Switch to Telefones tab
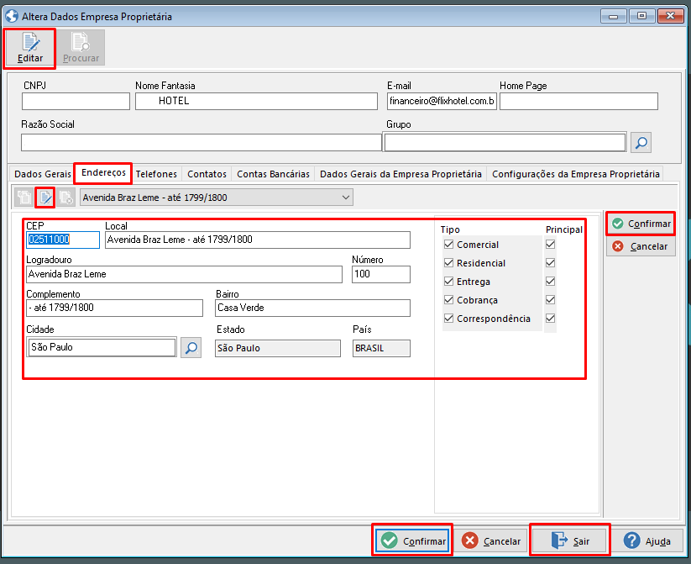This screenshot has width=691, height=564. 156,174
